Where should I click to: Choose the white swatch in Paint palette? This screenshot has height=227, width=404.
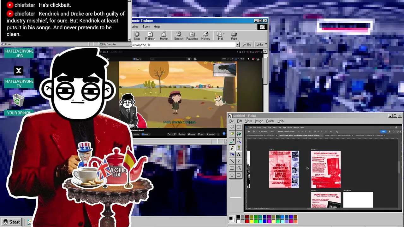pos(238,221)
